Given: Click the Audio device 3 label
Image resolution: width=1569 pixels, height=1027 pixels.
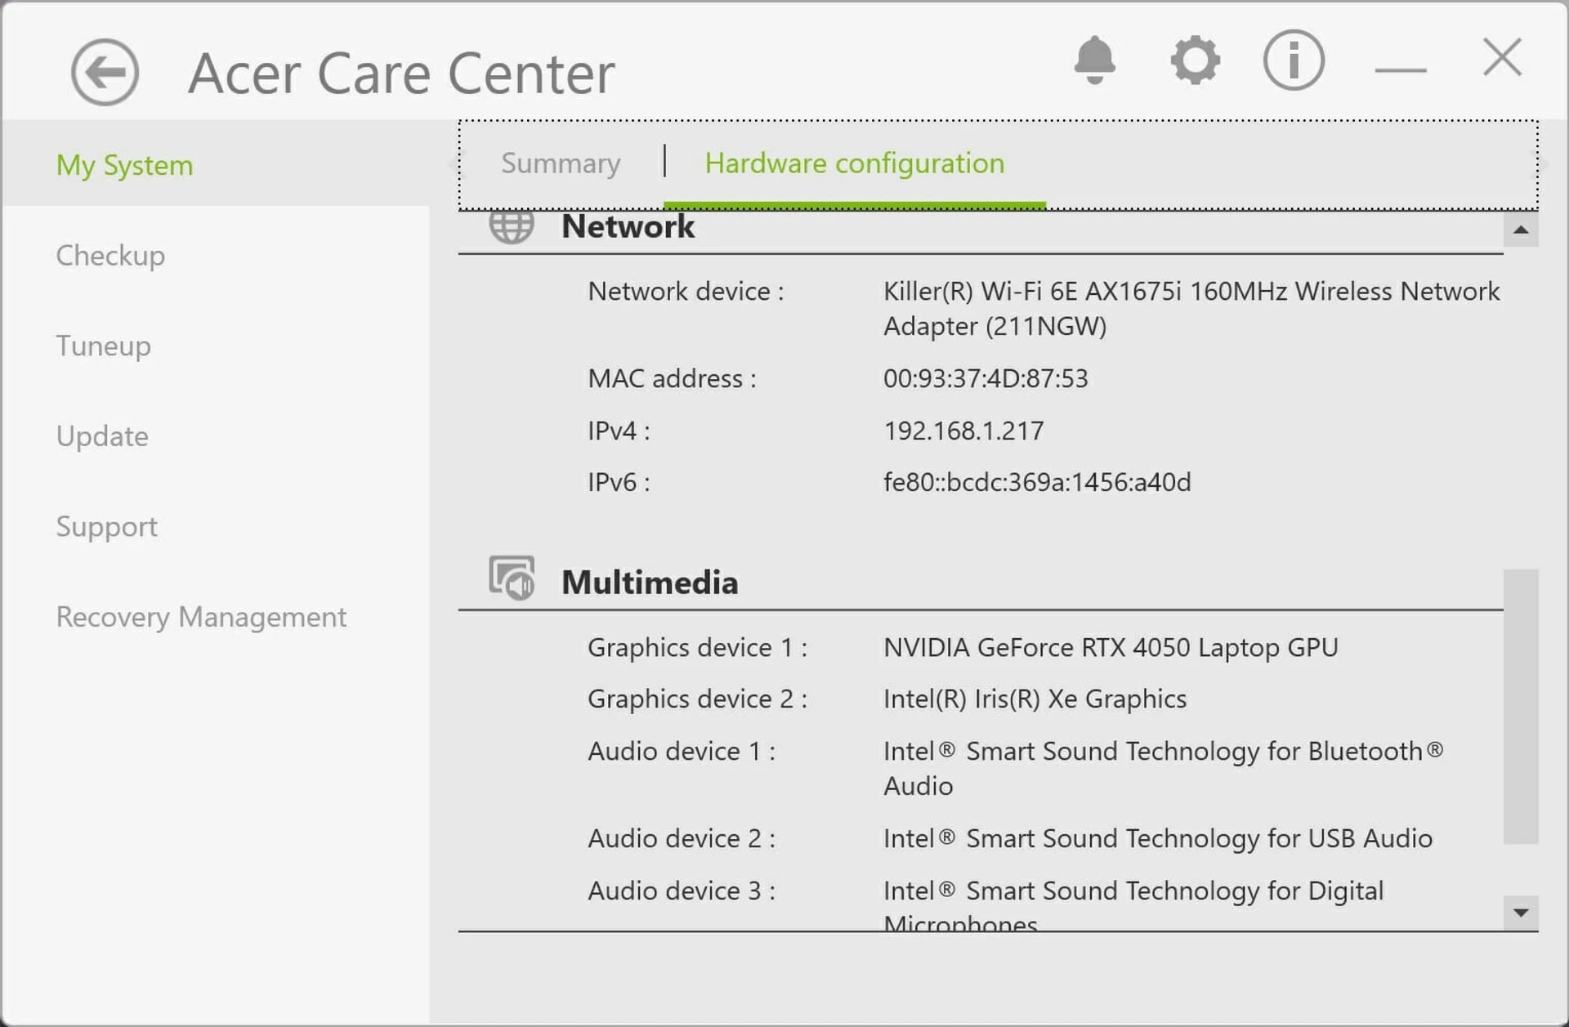Looking at the screenshot, I should 682,891.
